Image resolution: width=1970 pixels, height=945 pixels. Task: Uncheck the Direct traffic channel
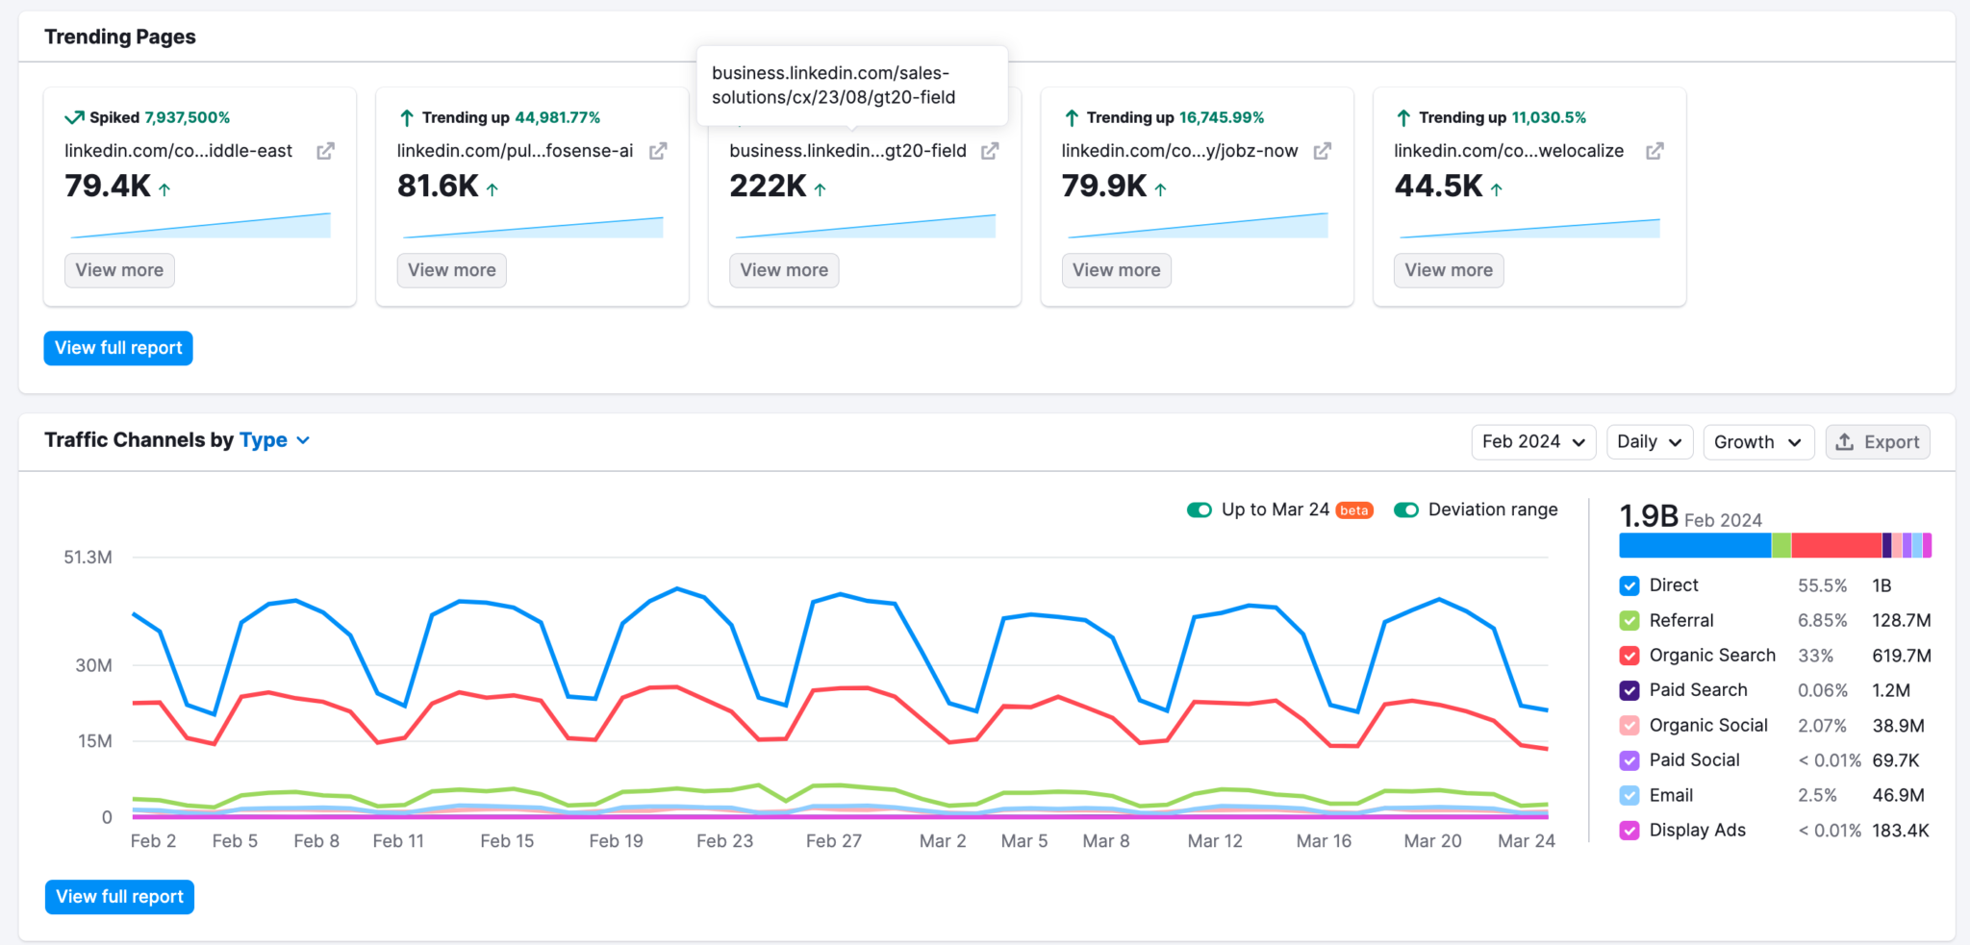click(x=1629, y=584)
